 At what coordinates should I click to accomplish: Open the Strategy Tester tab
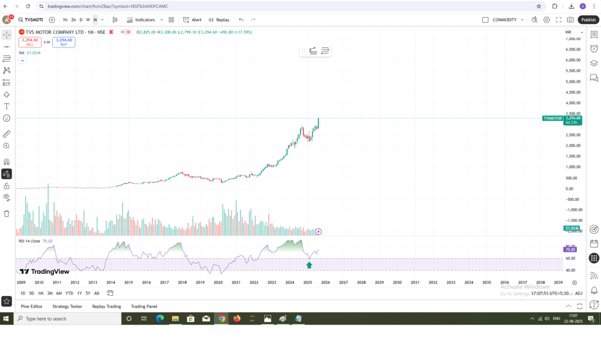(x=67, y=306)
